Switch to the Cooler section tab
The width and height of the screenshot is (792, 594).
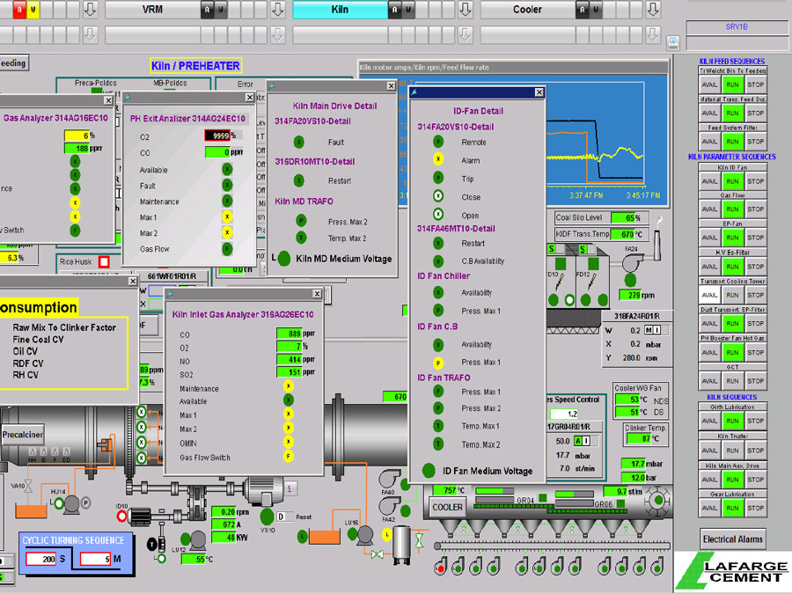(x=528, y=11)
